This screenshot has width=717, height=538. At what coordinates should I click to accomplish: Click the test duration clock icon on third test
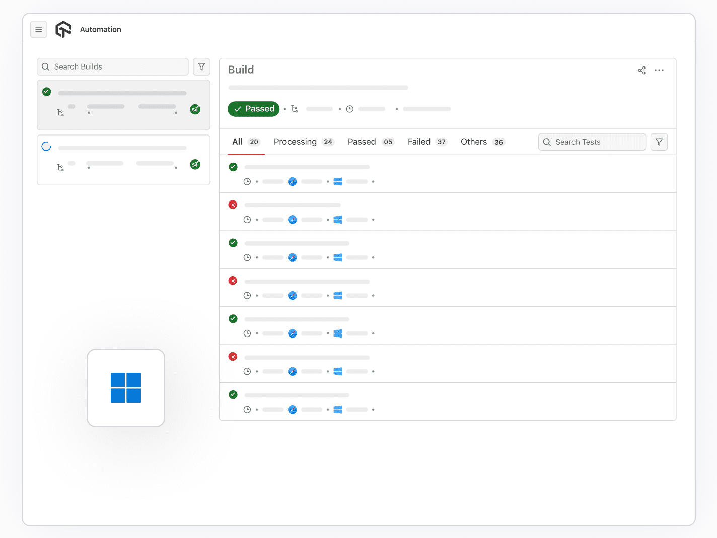point(247,257)
